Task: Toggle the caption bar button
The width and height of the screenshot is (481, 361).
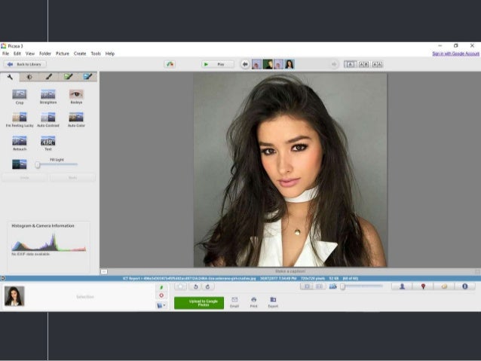Action: click(x=104, y=271)
